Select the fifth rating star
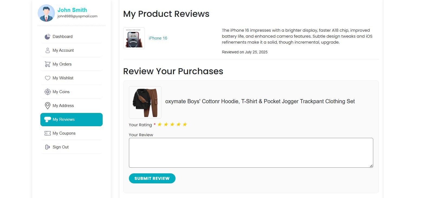Viewport: 432px width, 198px height. pyautogui.click(x=185, y=124)
